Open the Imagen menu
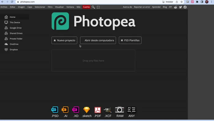214x121 pixels. [x=21, y=7]
